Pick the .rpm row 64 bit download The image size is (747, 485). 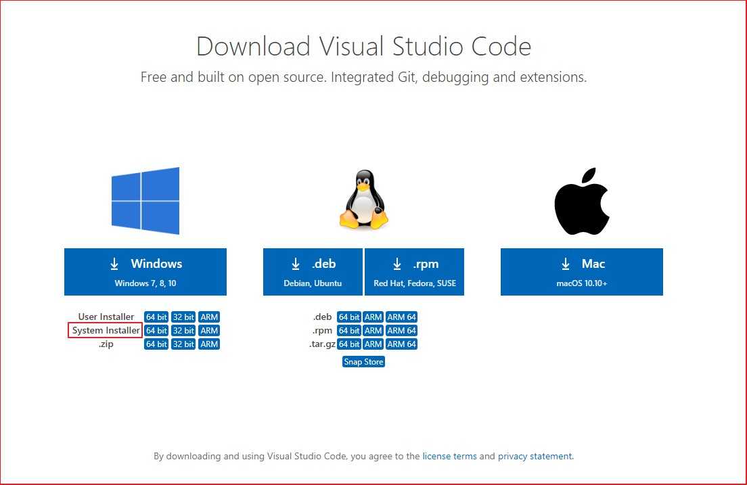pos(348,330)
